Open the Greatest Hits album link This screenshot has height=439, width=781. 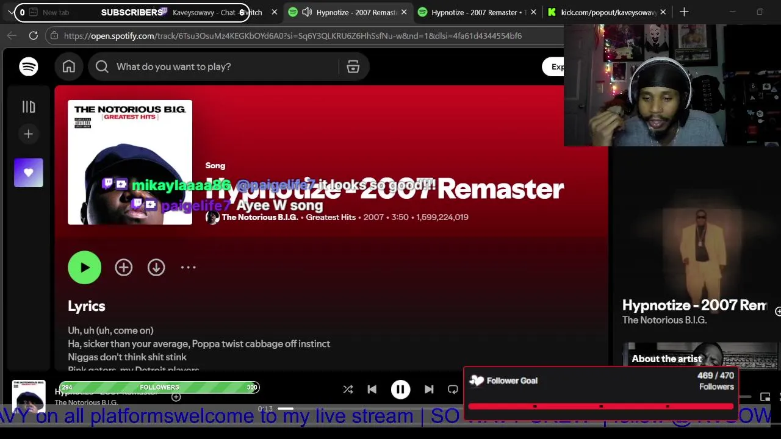click(x=331, y=217)
